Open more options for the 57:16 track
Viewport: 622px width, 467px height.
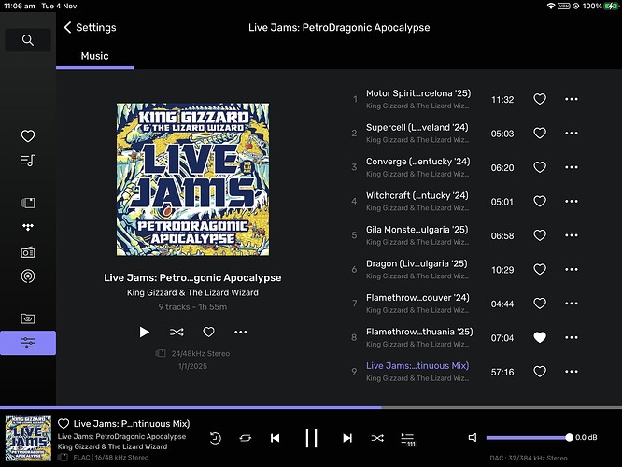click(572, 372)
